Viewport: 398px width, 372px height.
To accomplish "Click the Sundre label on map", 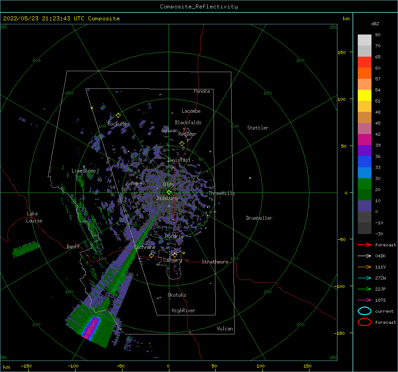I will (x=134, y=183).
